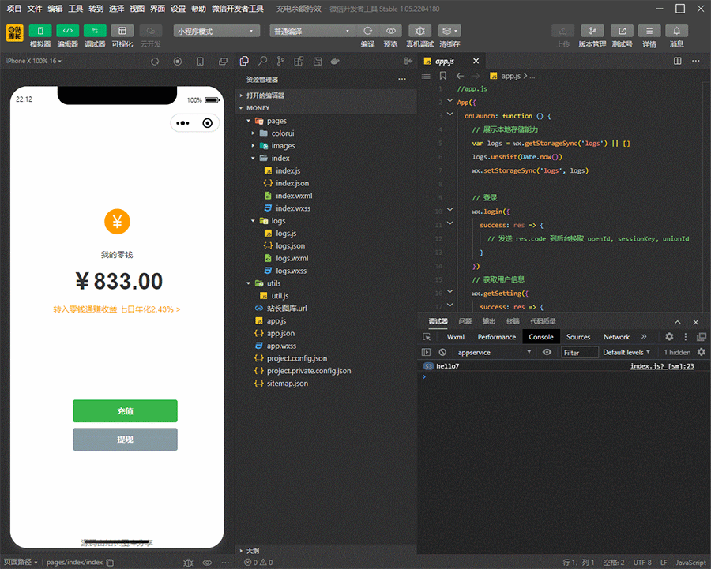
Task: Open the 工具 menu in menu bar
Action: point(75,9)
